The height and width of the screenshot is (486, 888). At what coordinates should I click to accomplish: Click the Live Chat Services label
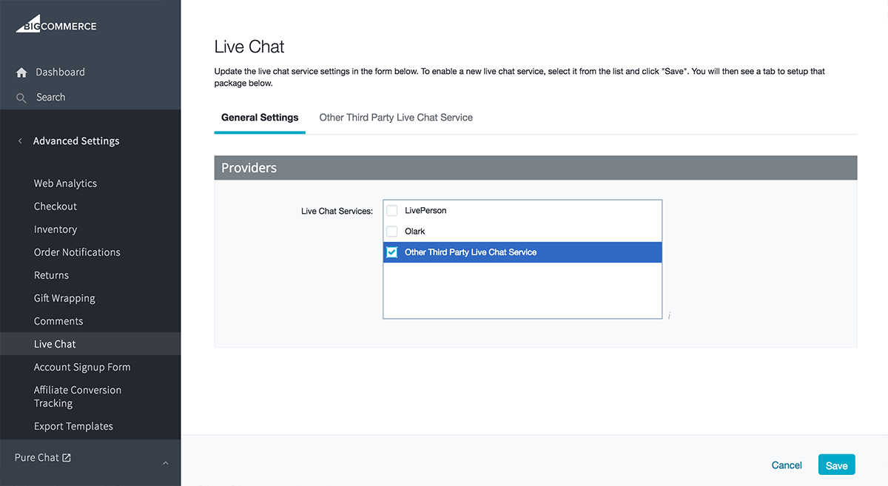(337, 212)
